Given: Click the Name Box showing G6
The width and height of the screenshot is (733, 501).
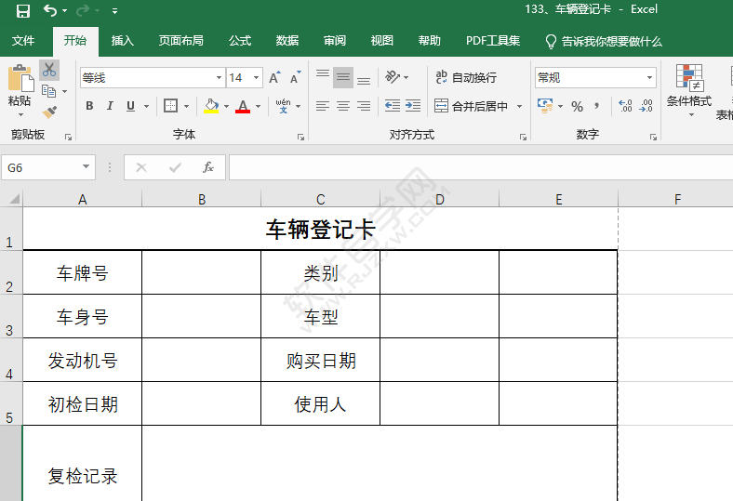Looking at the screenshot, I should (42, 167).
